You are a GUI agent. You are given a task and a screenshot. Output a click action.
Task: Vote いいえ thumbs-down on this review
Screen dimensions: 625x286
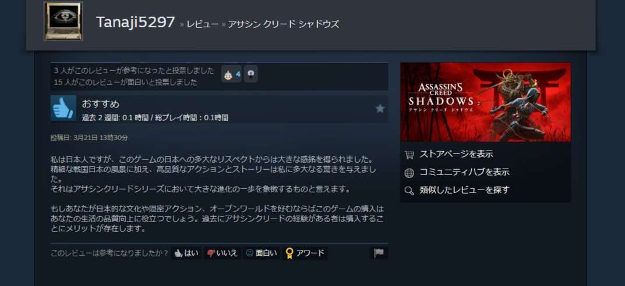point(223,253)
